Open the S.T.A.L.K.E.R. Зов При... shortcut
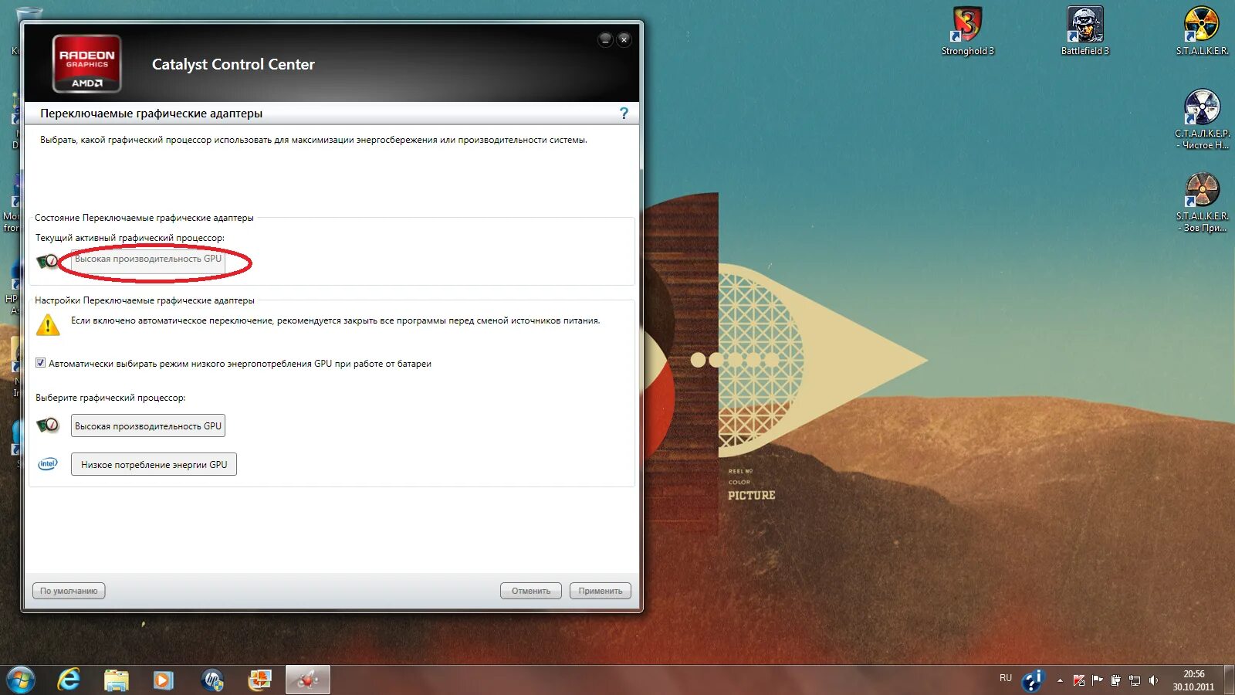Screen dimensions: 1235x695 1202,202
